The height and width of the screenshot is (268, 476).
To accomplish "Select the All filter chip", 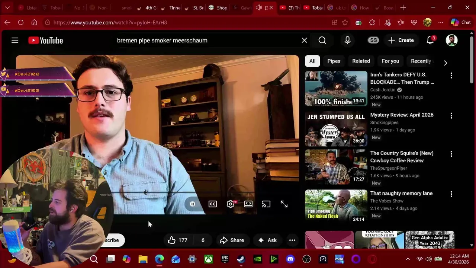I will pos(312,61).
